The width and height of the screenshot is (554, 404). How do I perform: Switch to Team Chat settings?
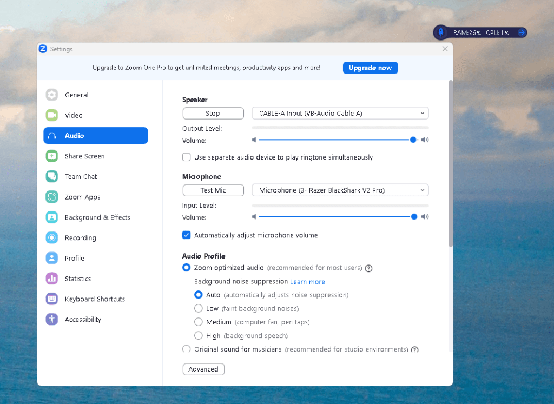tap(96, 176)
